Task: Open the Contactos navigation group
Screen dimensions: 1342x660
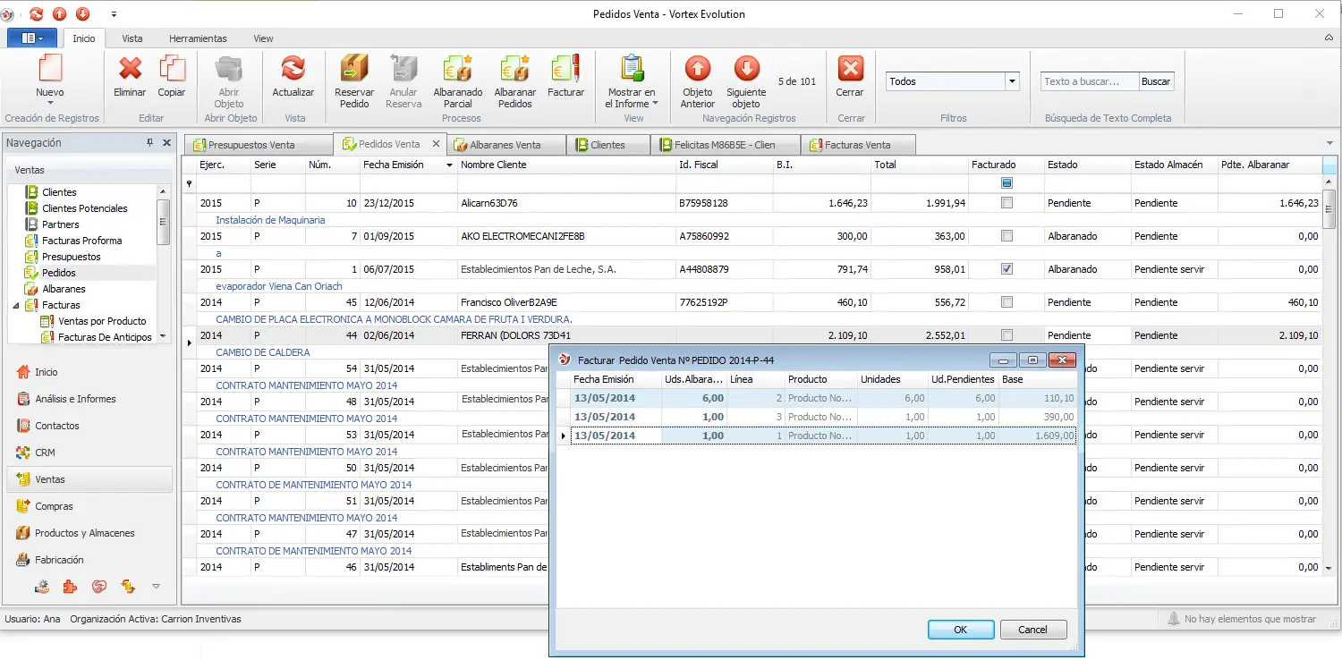Action: click(89, 426)
